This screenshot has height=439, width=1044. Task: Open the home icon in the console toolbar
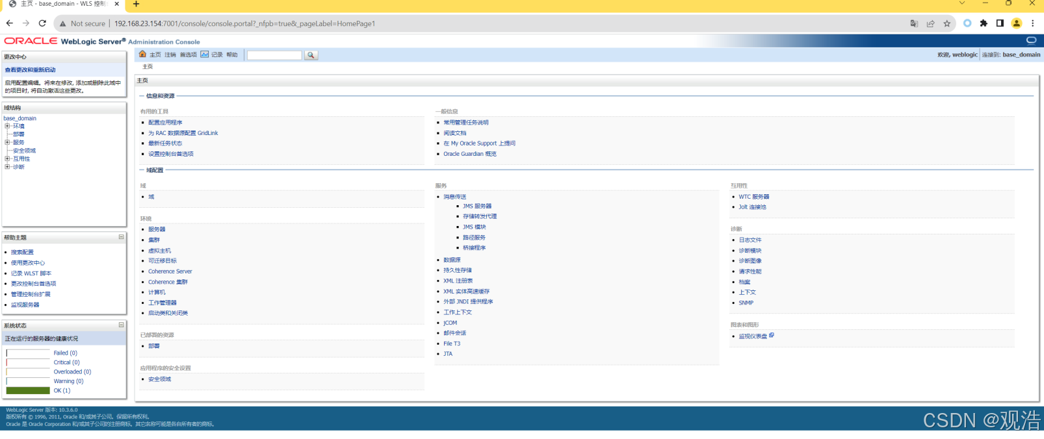tap(142, 55)
